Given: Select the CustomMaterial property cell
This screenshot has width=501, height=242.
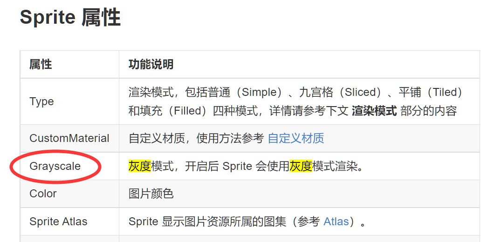Looking at the screenshot, I should (x=69, y=138).
